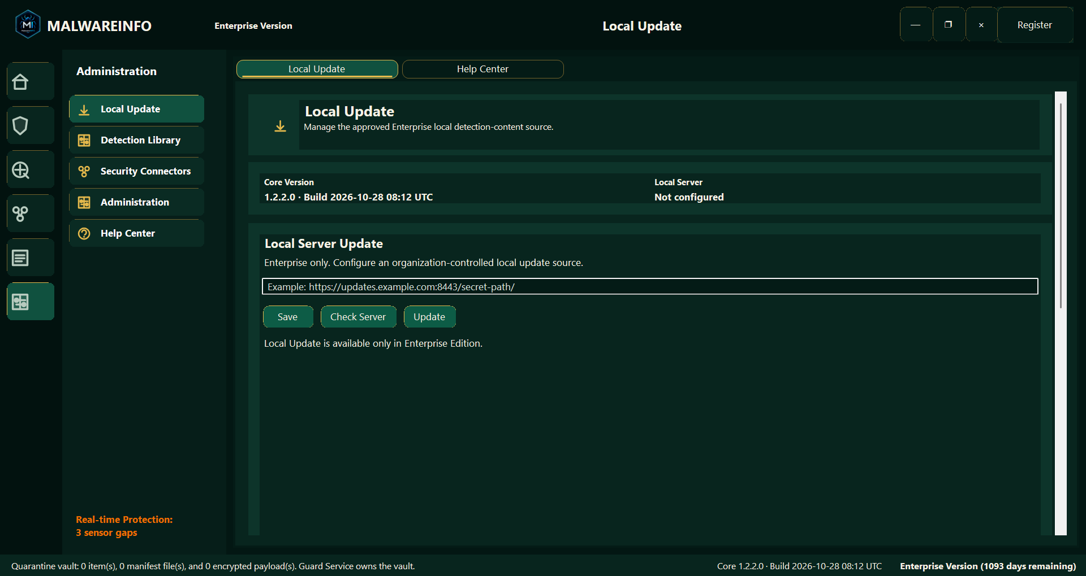Open the Home icon in left rail

[x=31, y=82]
